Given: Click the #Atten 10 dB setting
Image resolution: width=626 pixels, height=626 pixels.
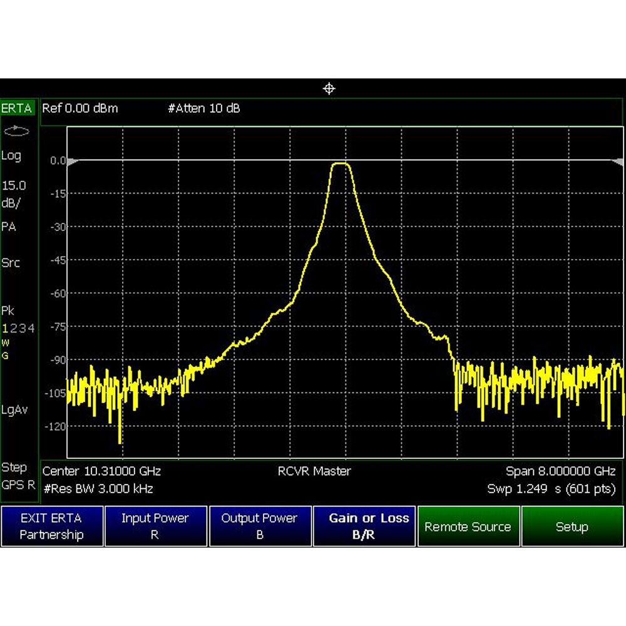Looking at the screenshot, I should [x=203, y=108].
